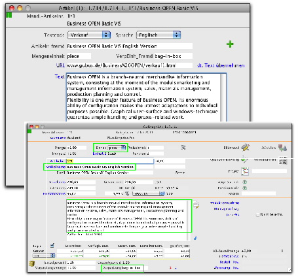Click the blue Artikelname label

pos(56,167)
